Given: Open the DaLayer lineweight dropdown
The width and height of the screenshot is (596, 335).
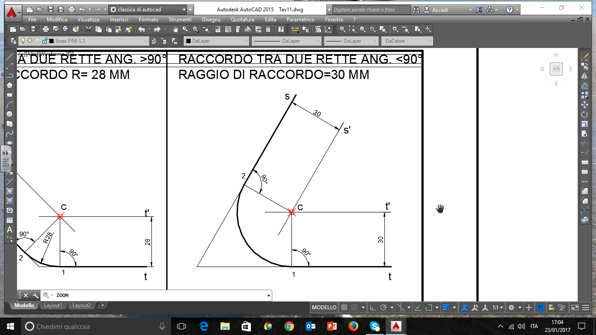Looking at the screenshot, I should pos(351,41).
